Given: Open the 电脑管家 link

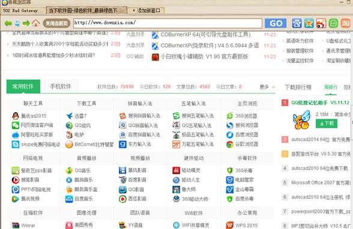Looking at the screenshot, I should tap(244, 180).
